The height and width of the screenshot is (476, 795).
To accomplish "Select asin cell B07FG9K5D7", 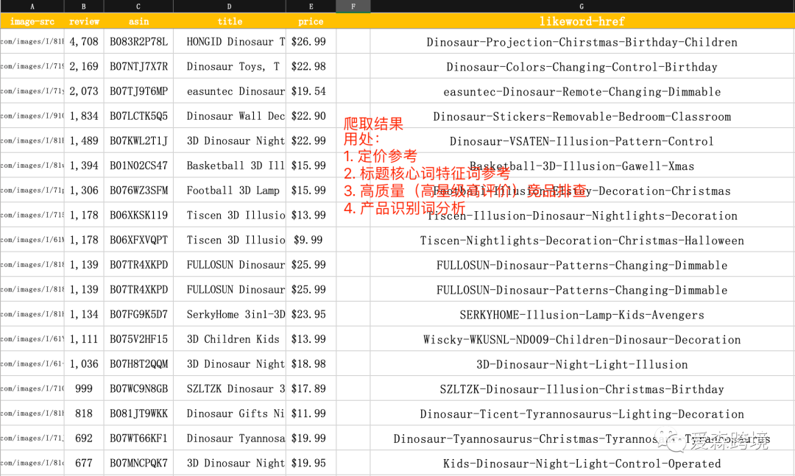I will 138,315.
